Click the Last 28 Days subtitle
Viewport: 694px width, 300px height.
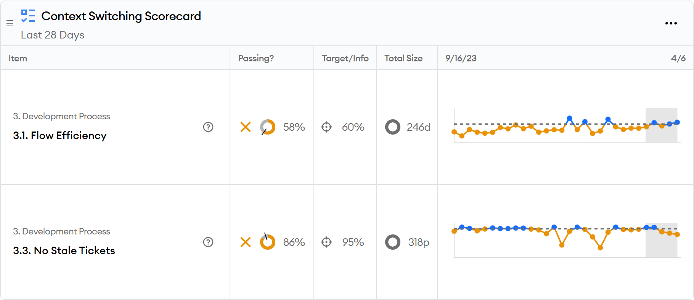[x=53, y=35]
